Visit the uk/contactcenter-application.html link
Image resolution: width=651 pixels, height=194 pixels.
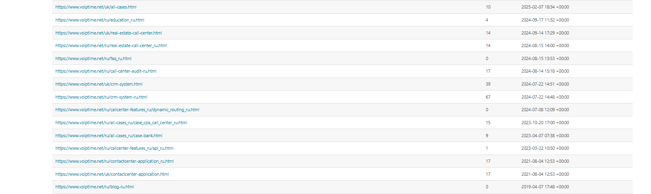click(112, 174)
